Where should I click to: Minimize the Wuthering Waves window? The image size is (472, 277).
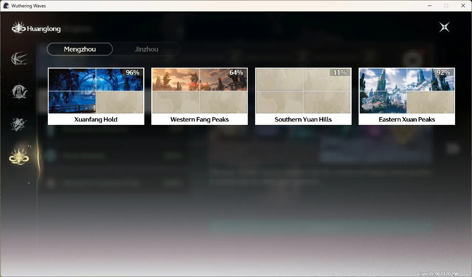click(x=430, y=6)
